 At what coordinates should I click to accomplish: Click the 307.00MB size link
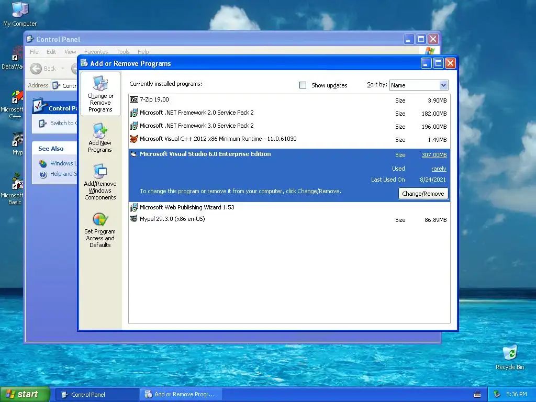(434, 155)
